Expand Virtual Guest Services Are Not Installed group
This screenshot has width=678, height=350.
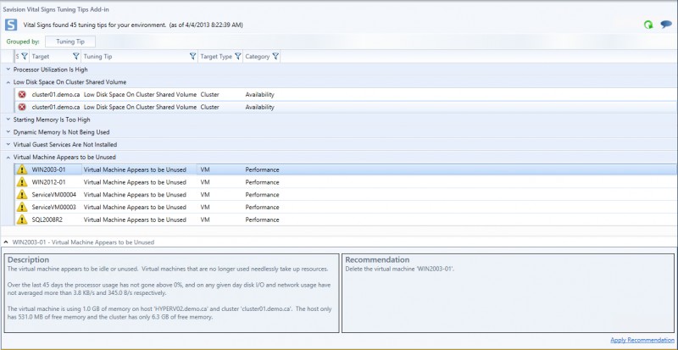click(8, 145)
